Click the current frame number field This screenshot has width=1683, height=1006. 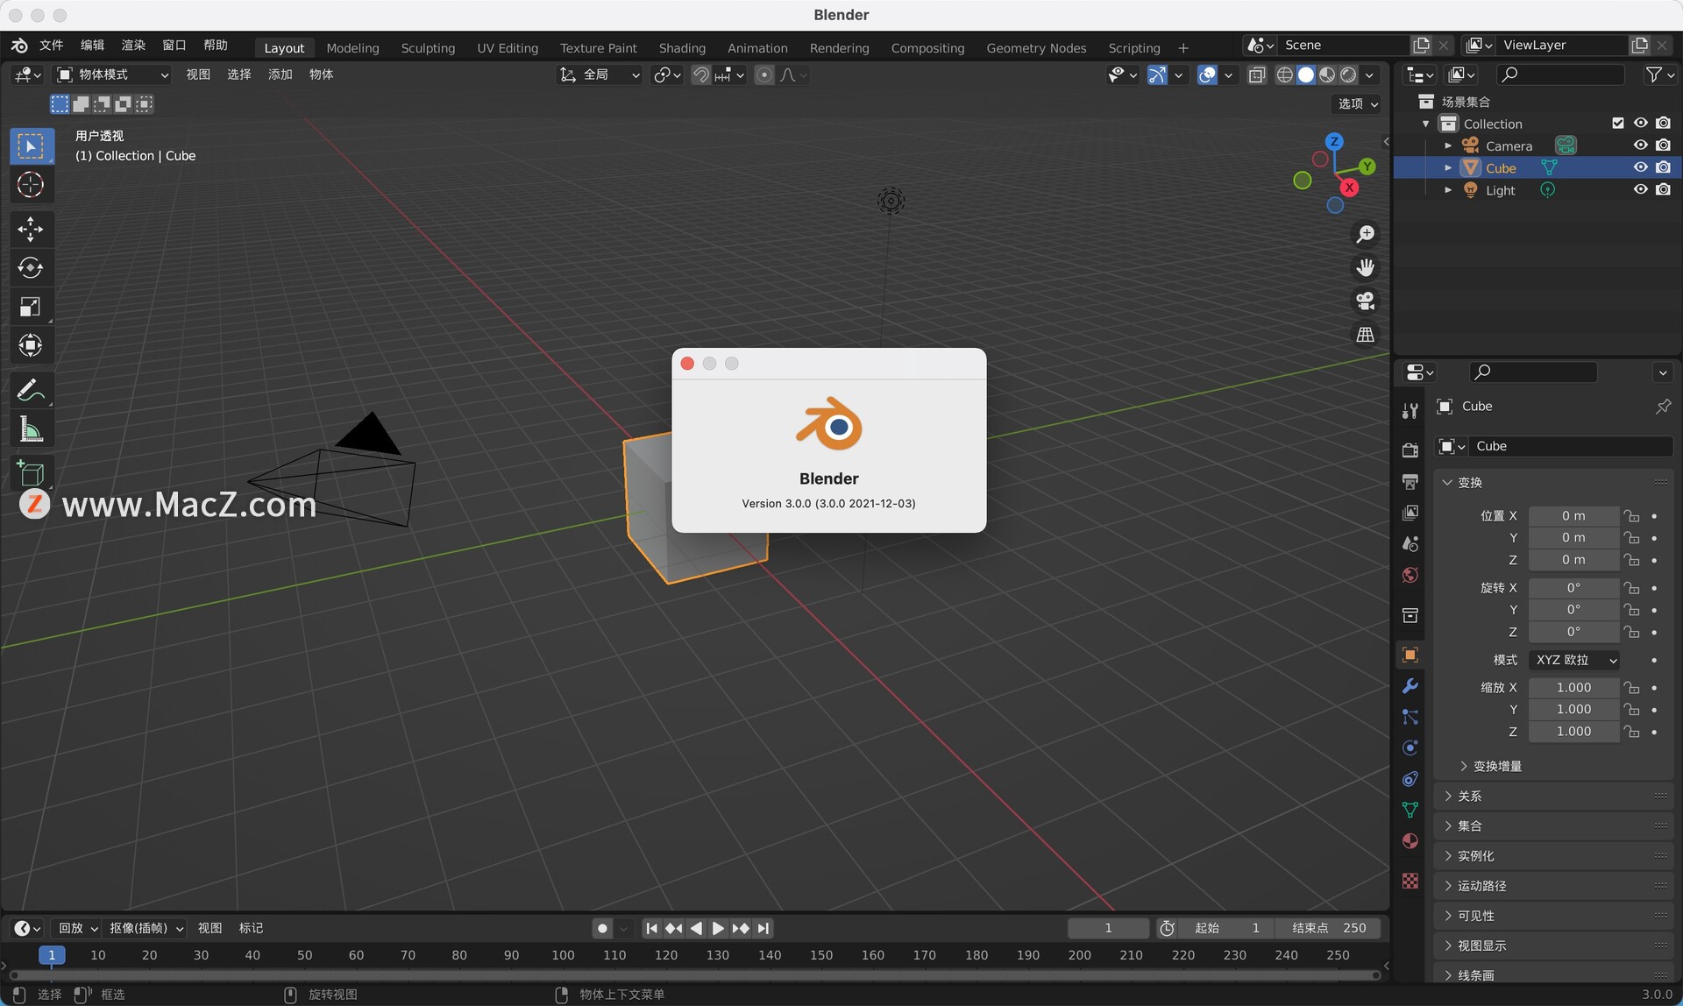coord(1108,928)
